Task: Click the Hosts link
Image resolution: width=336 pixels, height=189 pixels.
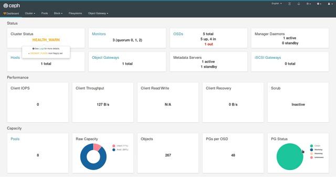Action: click(x=15, y=57)
